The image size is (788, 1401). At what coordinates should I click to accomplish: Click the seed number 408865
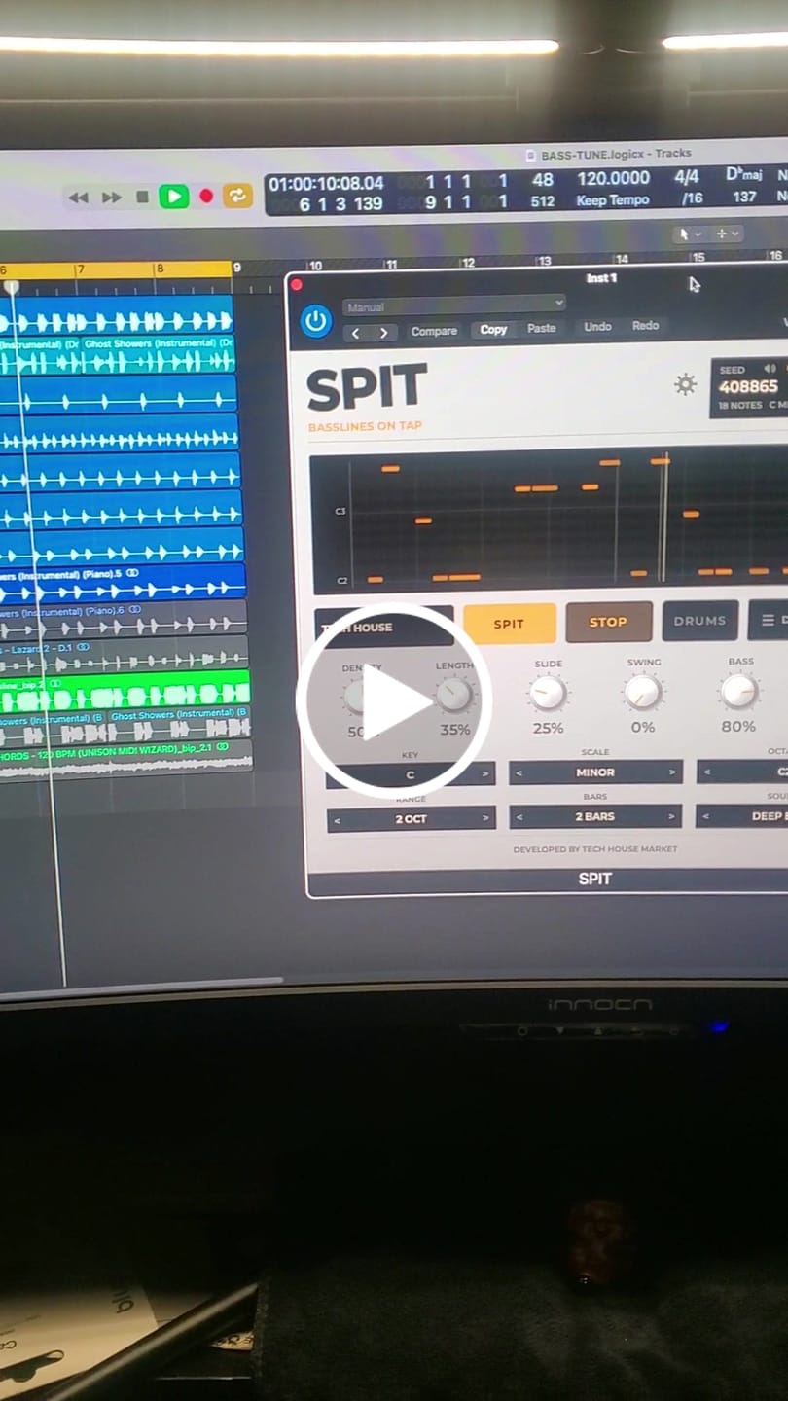click(x=748, y=386)
